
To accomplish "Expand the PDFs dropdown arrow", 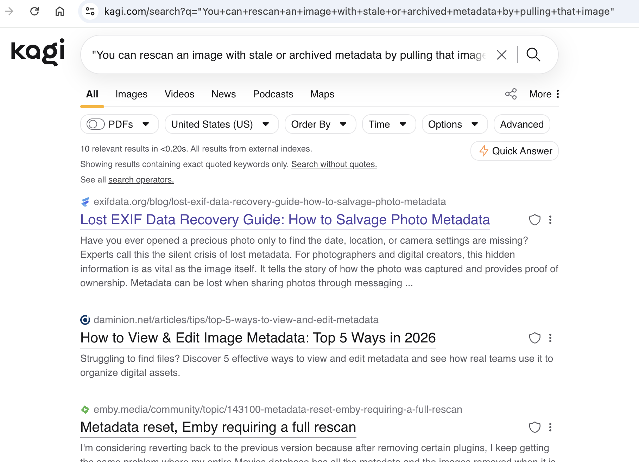I will [146, 124].
